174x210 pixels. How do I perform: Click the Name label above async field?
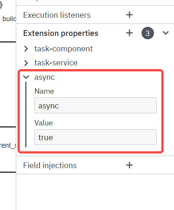point(44,91)
